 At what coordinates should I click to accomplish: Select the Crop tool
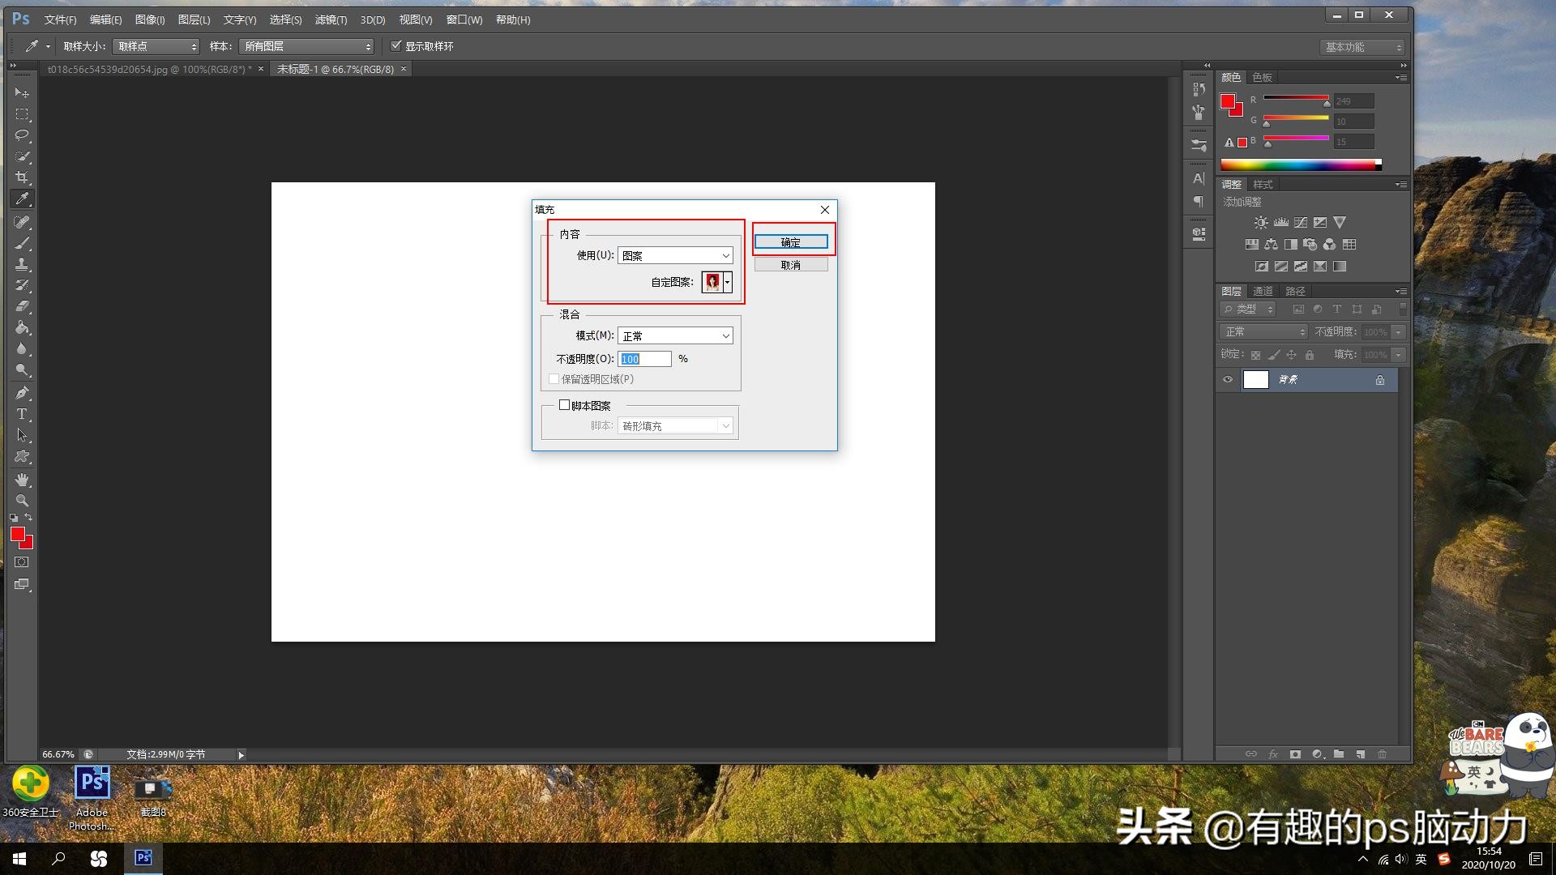coord(22,177)
